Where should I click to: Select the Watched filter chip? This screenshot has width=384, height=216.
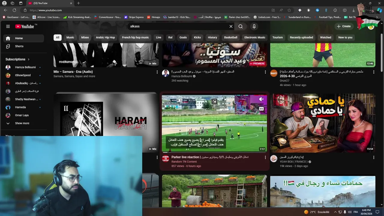[325, 37]
